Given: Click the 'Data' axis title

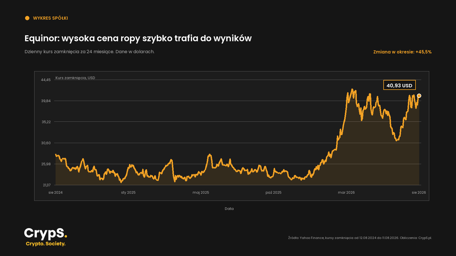Looking at the screenshot, I should point(229,209).
